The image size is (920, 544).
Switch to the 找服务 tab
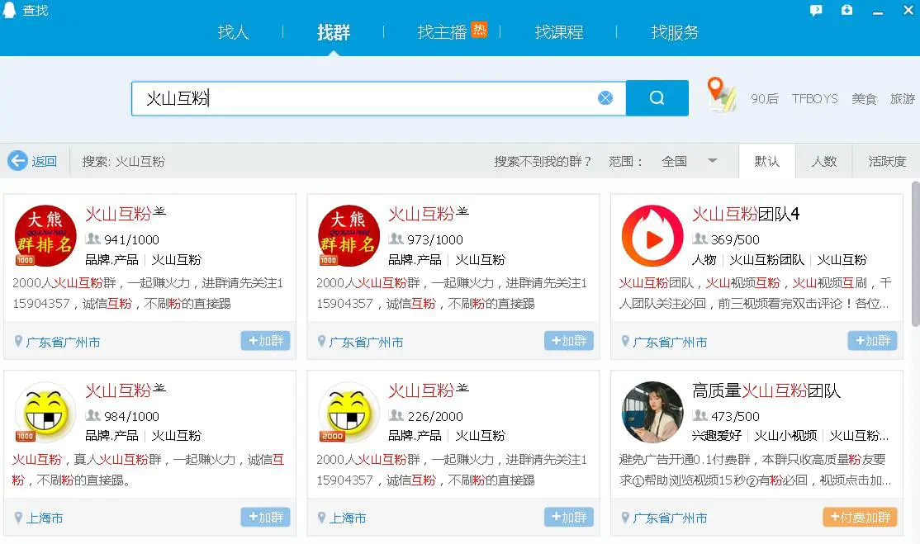click(x=676, y=31)
